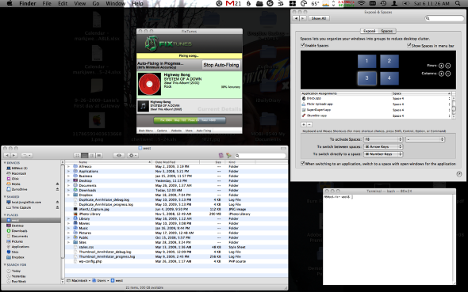The image size is (468, 292).
Task: Click the FixTunes progress bar
Action: [x=190, y=120]
